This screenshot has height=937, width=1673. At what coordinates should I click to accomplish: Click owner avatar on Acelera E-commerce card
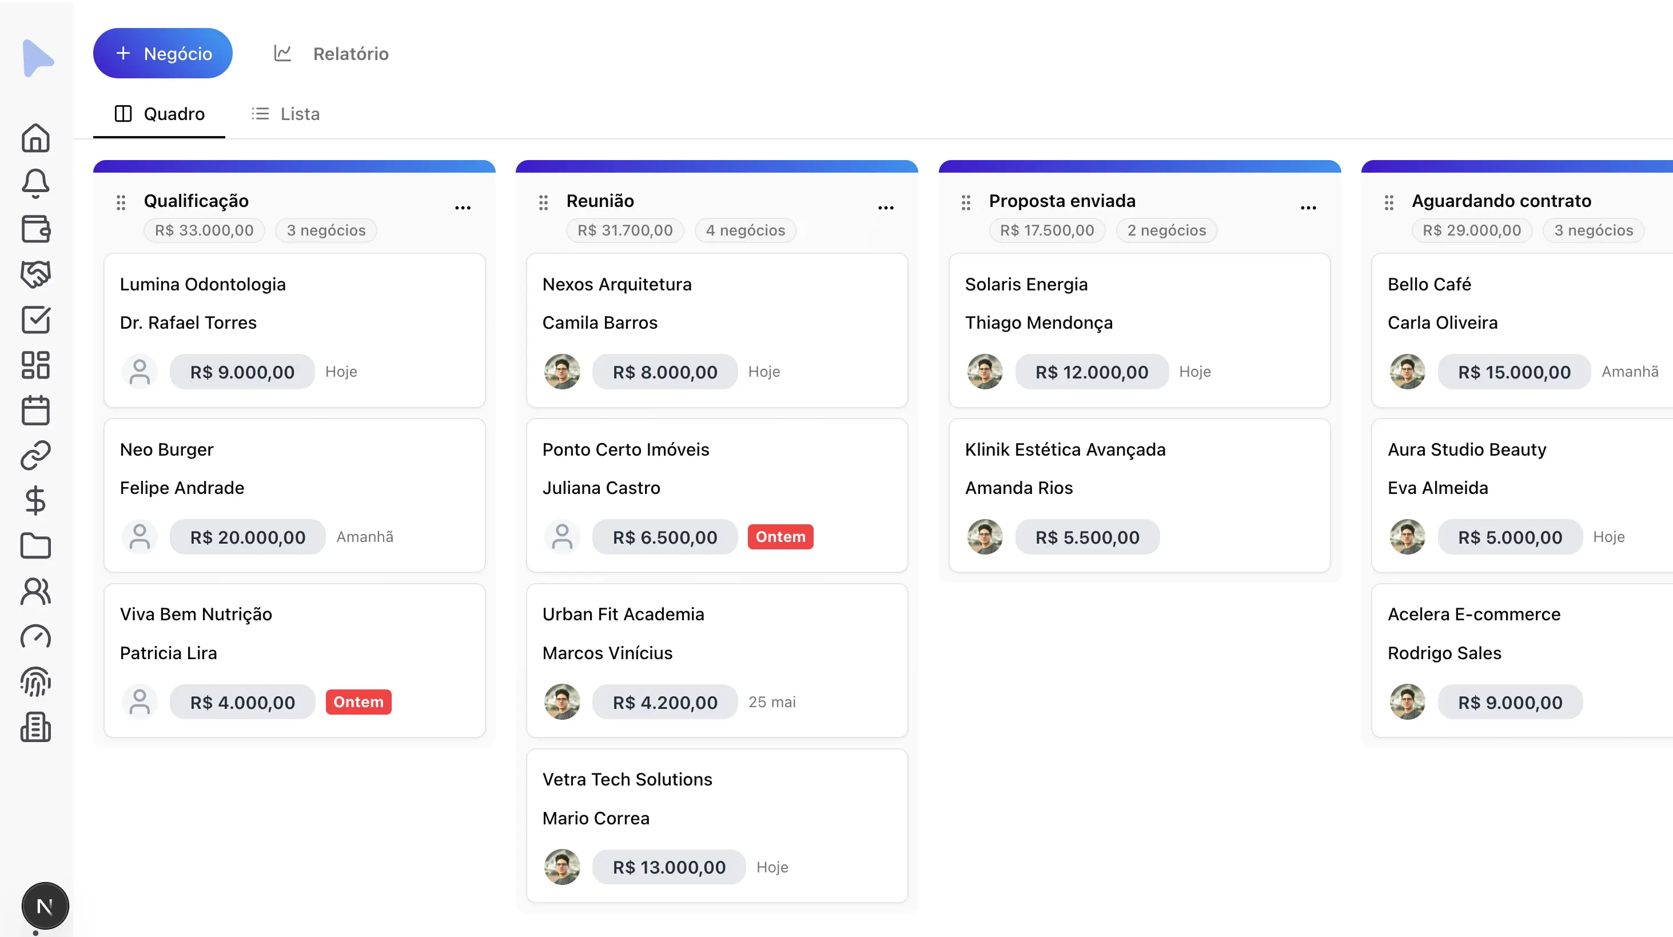click(1407, 702)
